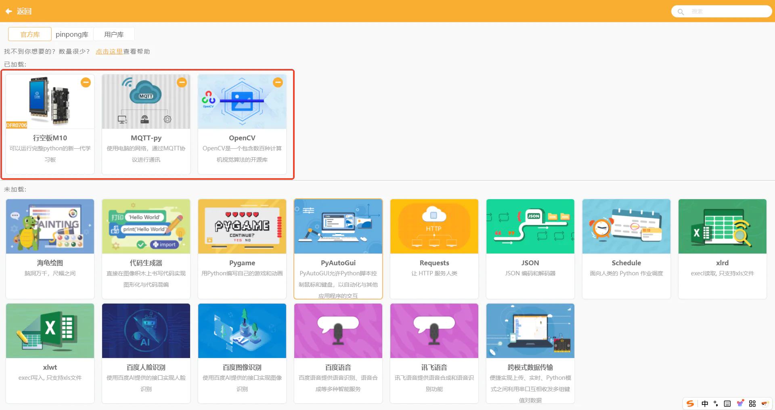Unload MQTT-py using its minus icon
The image size is (775, 410).
(182, 82)
